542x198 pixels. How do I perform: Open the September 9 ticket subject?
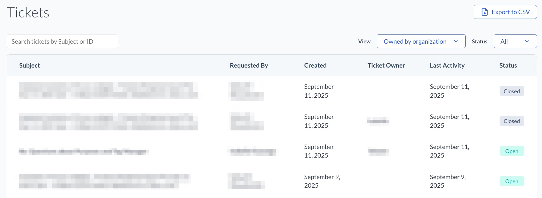105,181
